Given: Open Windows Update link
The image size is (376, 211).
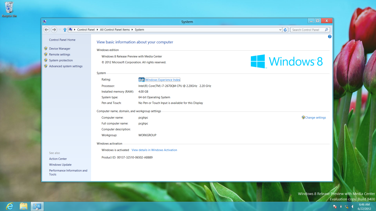Looking at the screenshot, I should tap(60, 165).
